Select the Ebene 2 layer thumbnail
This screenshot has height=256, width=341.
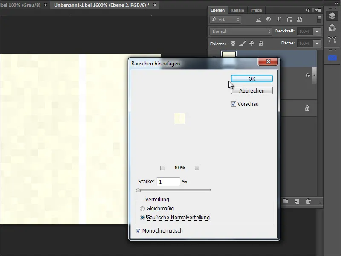(228, 55)
